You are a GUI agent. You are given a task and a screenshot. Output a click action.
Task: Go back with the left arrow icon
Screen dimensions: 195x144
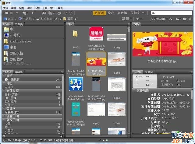point(6,13)
